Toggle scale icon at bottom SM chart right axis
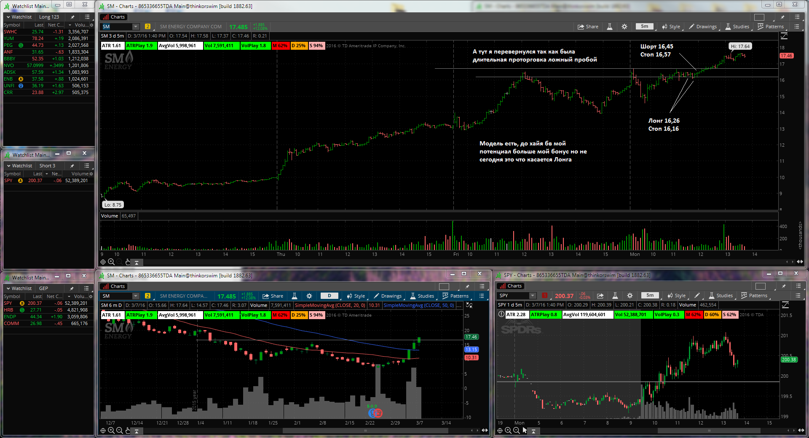Screen dimensions: 809x438 [469, 305]
